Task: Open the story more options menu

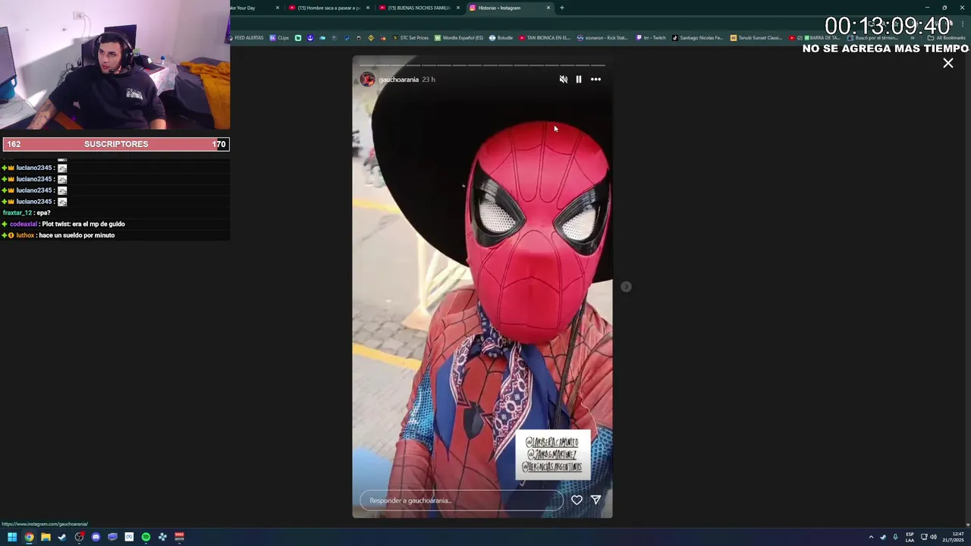Action: pyautogui.click(x=596, y=80)
